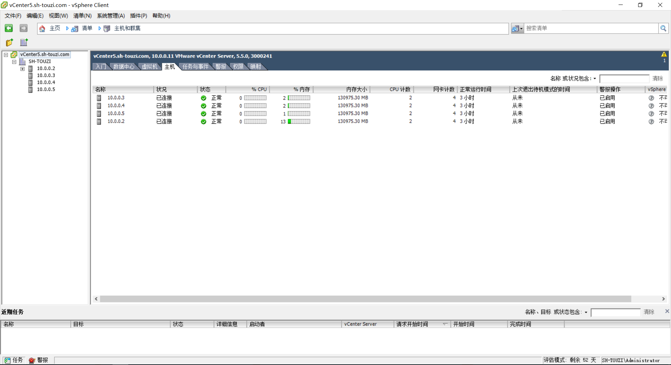The height and width of the screenshot is (365, 671).
Task: Click the host icon of 10.0.0.5 in table
Action: point(99,114)
